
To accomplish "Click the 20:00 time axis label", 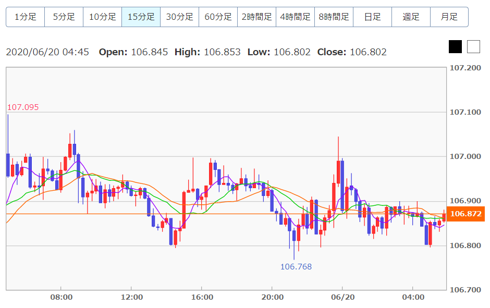I will 273,297.
